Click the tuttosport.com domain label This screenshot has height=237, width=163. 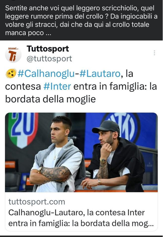(x=37, y=202)
